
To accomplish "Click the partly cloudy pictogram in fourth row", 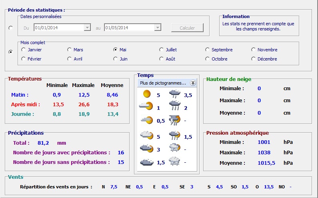I will pyautogui.click(x=147, y=135).
